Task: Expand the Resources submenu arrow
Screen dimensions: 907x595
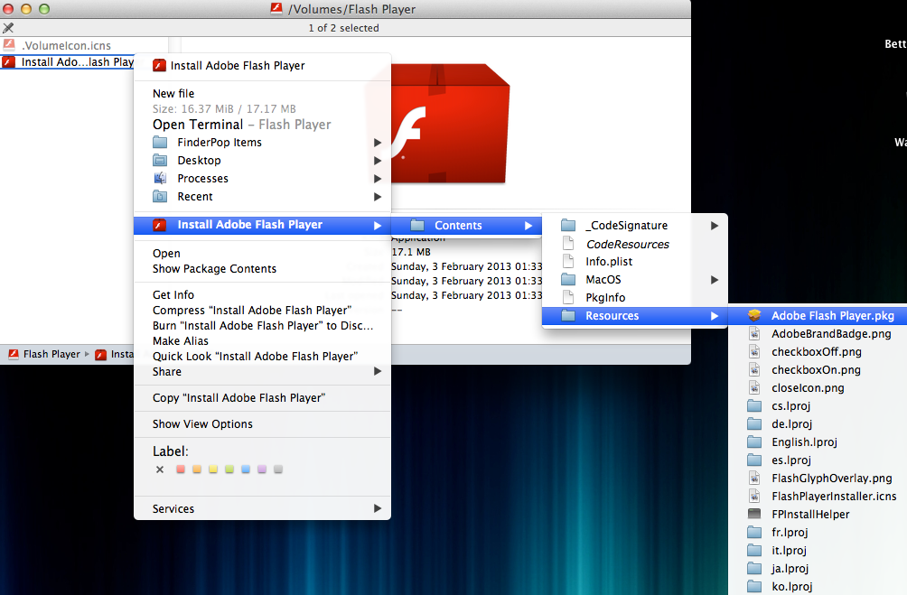Action: point(715,316)
